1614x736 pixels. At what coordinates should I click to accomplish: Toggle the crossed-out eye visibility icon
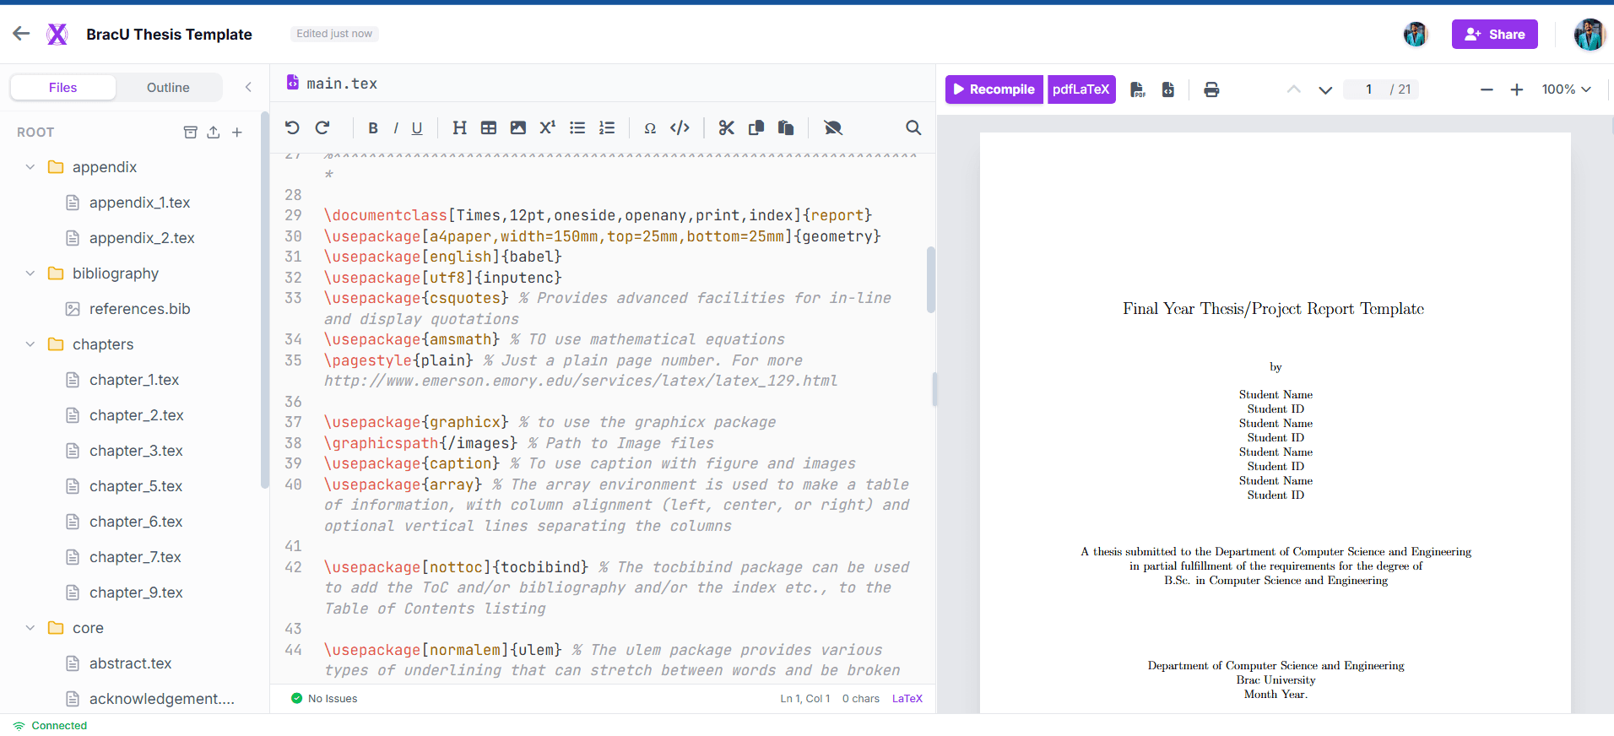click(833, 127)
